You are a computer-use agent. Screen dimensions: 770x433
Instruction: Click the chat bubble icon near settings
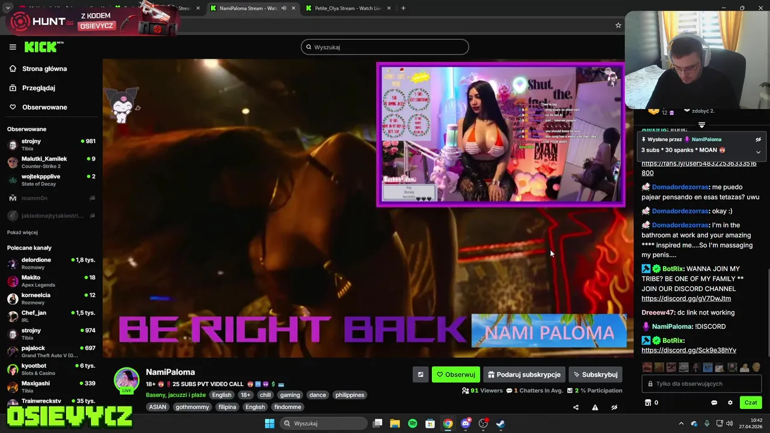tap(714, 403)
